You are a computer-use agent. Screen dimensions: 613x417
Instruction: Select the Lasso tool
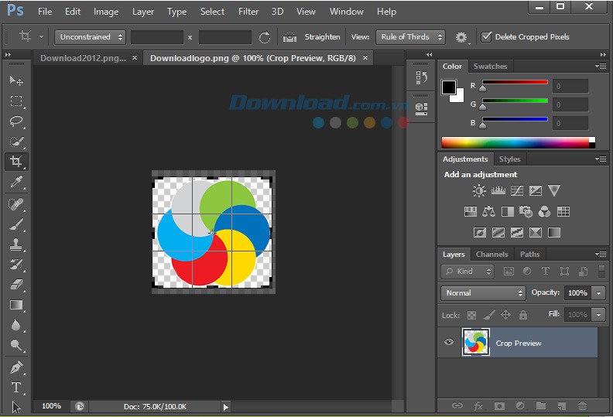click(16, 121)
